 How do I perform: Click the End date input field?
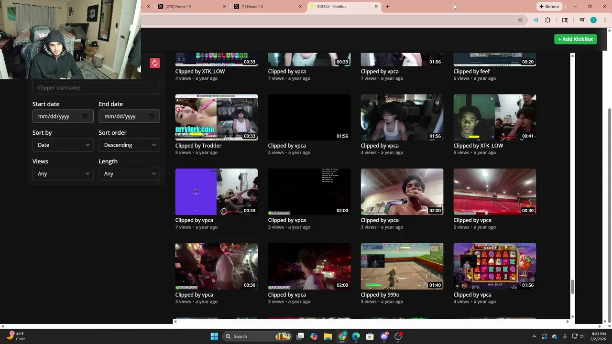(x=129, y=116)
